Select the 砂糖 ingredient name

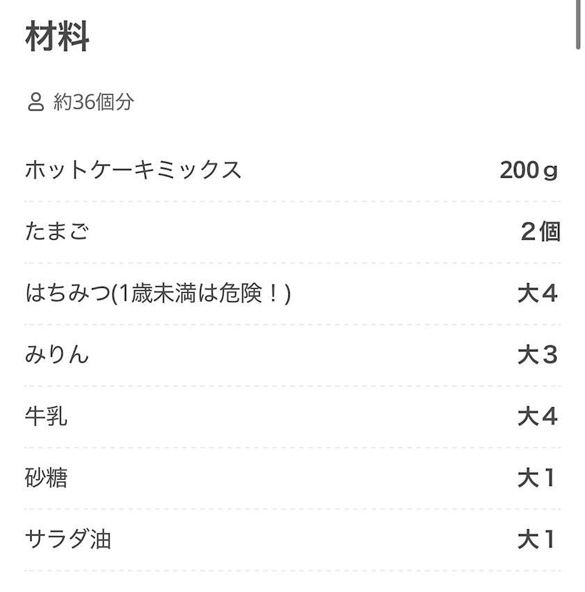[46, 478]
